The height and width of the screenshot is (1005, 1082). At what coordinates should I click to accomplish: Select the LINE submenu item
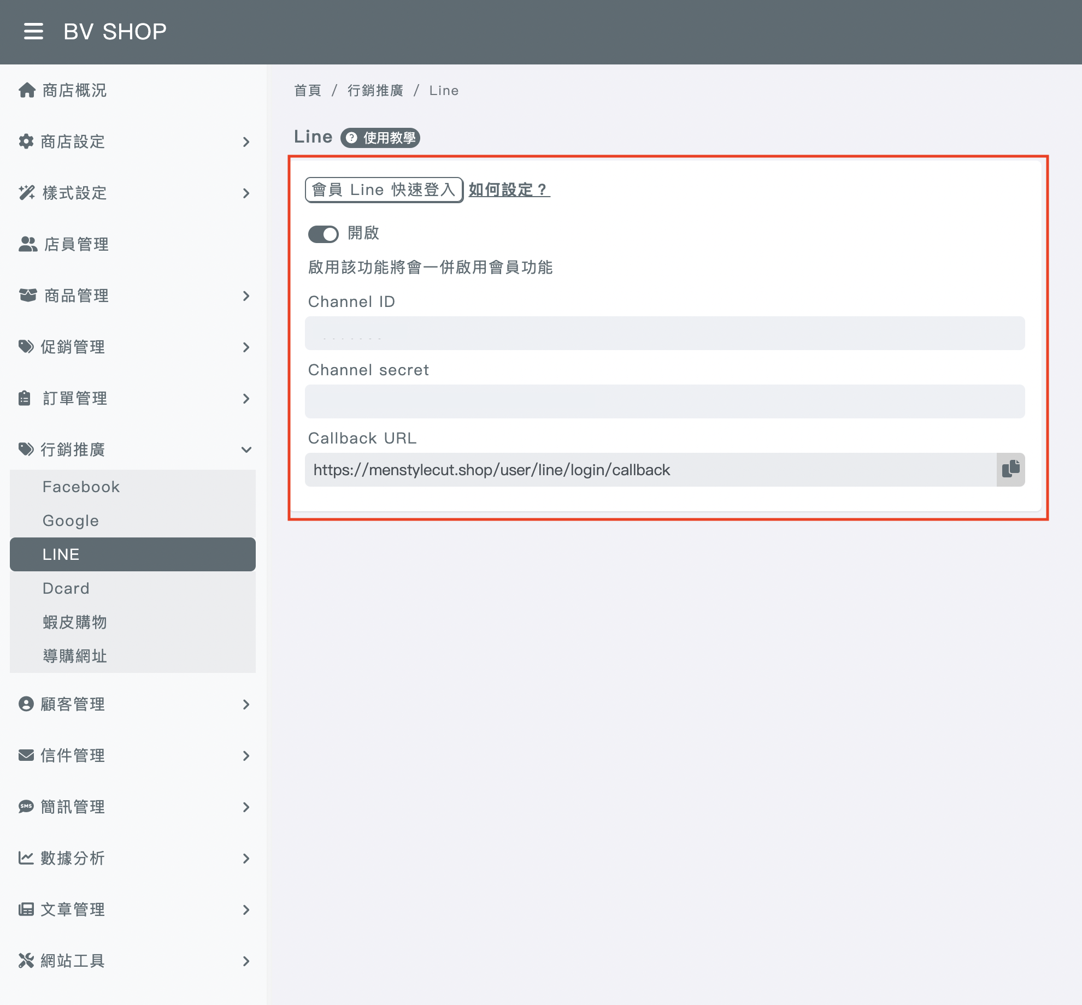pos(133,554)
